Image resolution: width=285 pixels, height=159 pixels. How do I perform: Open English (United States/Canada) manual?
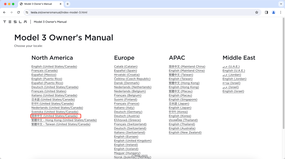coord(54,66)
